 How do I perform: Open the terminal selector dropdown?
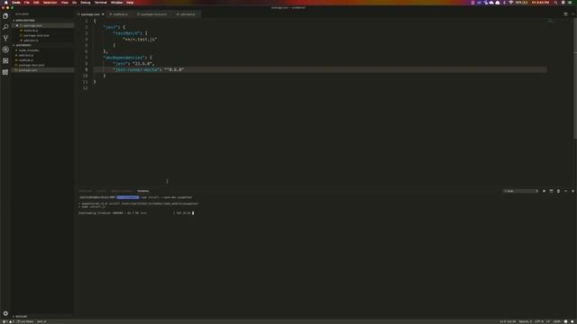pos(521,191)
